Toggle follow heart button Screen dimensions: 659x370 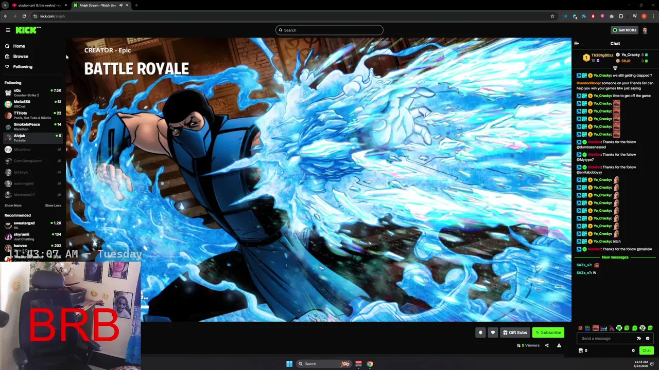point(493,332)
